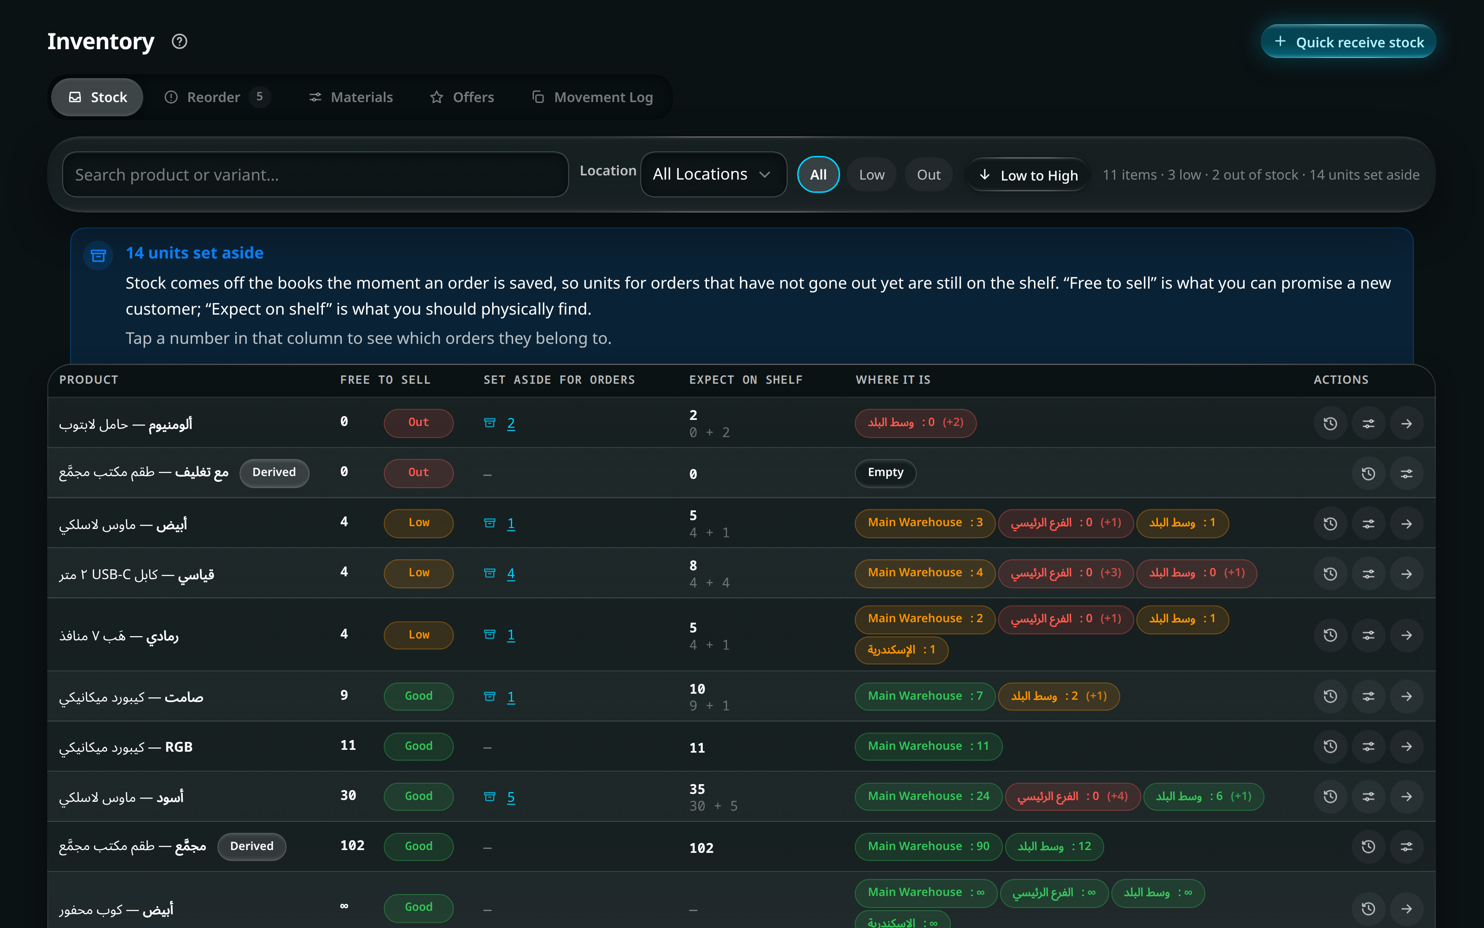Open set-aside orders link 1 for صامت keyboard
Viewport: 1484px width, 928px height.
(510, 696)
